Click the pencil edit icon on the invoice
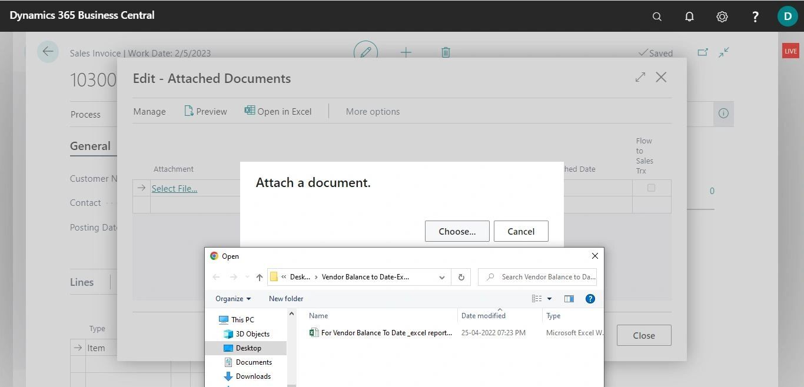This screenshot has width=804, height=387. pos(366,52)
